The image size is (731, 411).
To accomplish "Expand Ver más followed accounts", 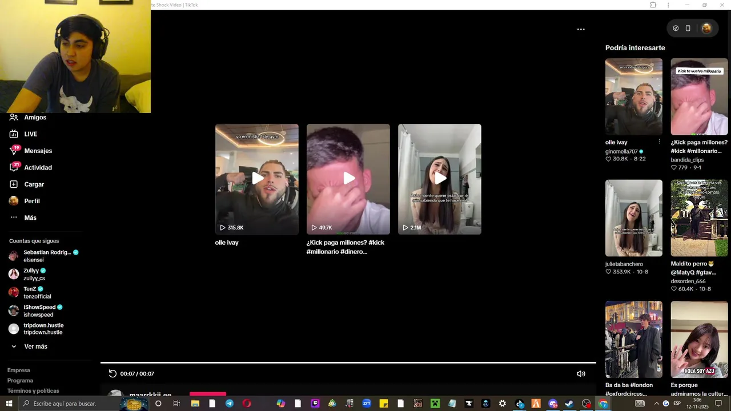I will tap(35, 346).
